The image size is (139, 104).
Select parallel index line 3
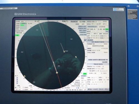click(x=17, y=81)
